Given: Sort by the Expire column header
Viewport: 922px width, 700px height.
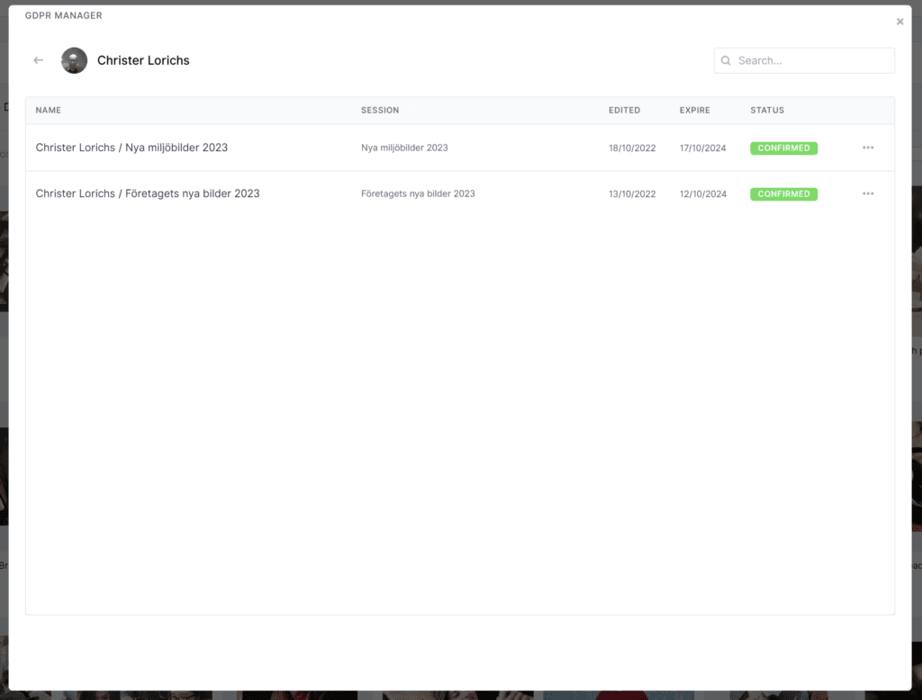Looking at the screenshot, I should coord(695,110).
